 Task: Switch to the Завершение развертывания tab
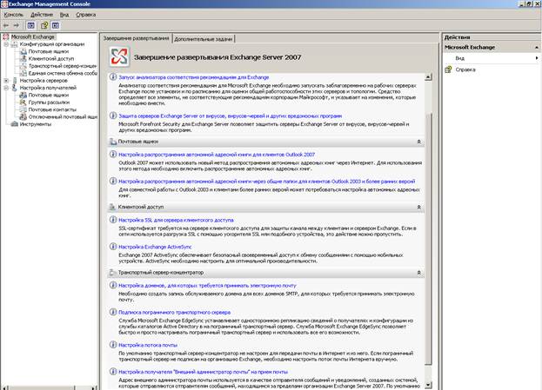tap(136, 38)
